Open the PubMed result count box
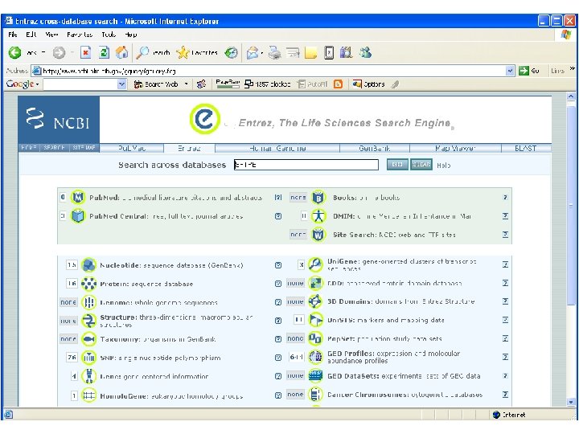 click(x=63, y=197)
